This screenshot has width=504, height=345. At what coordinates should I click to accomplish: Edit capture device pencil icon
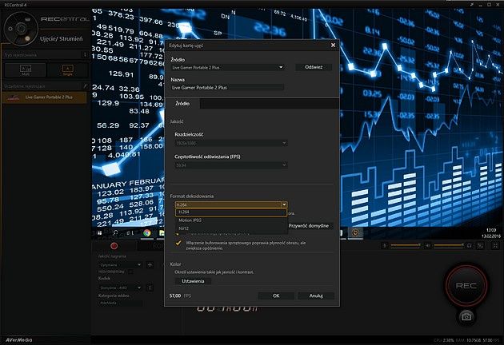pos(85,86)
